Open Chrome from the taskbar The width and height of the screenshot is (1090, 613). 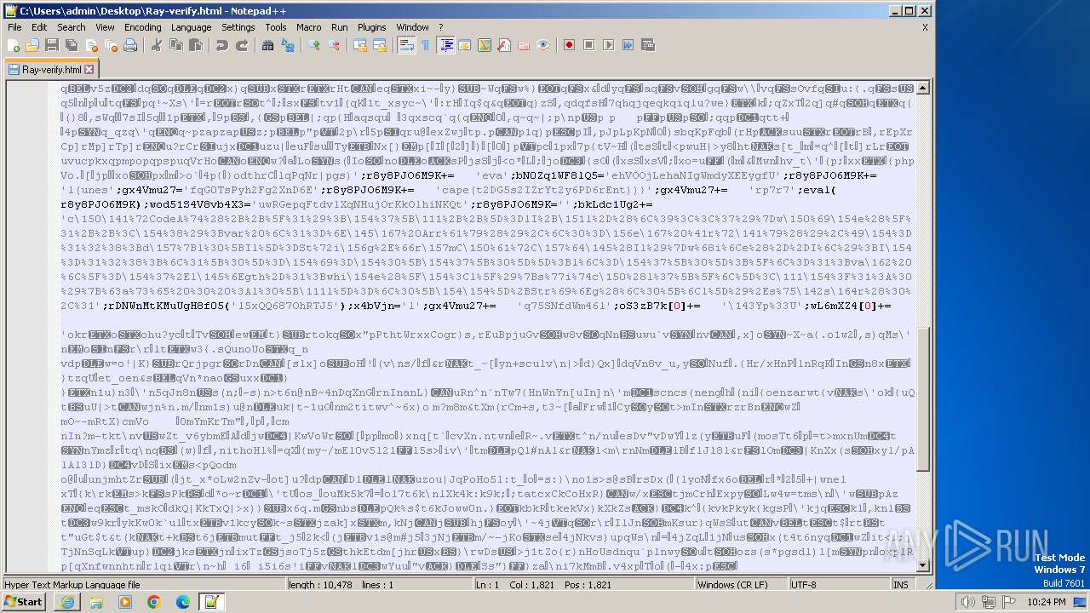153,602
